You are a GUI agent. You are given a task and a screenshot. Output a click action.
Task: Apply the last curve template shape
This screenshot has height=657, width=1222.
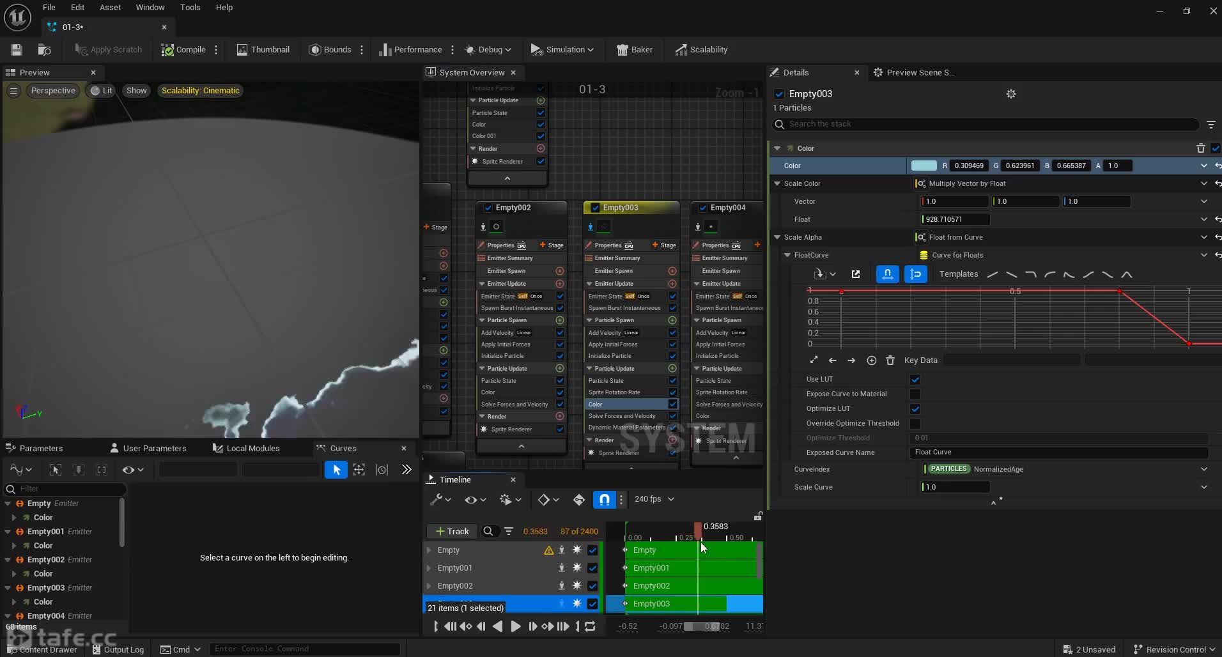(x=1127, y=274)
